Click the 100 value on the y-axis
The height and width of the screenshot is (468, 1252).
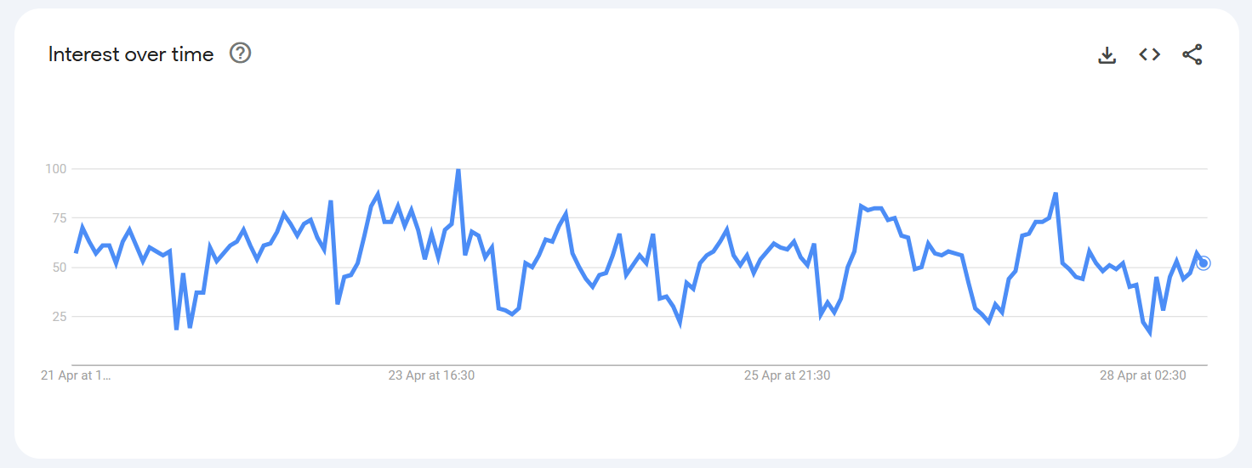(x=55, y=169)
